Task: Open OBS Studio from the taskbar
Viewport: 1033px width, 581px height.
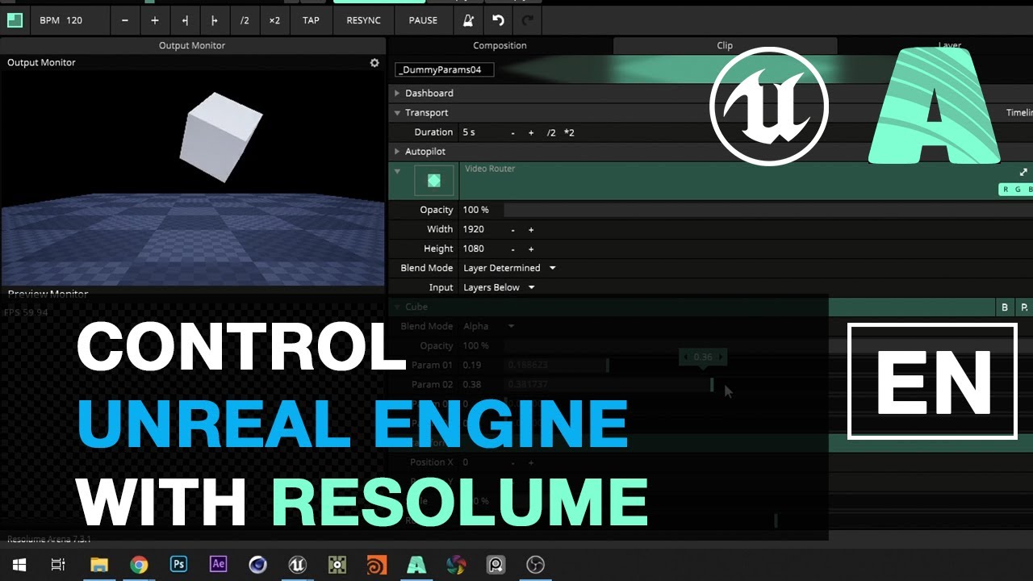Action: [x=535, y=565]
